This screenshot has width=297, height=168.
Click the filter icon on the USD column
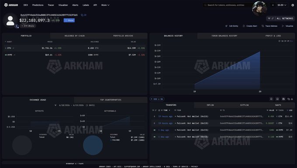point(288,110)
